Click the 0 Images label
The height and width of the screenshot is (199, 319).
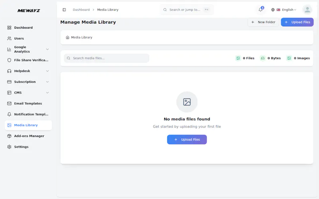[302, 58]
